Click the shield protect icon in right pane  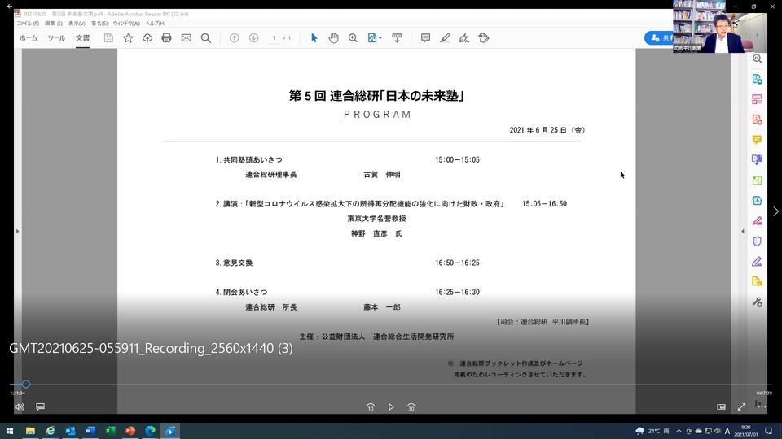pyautogui.click(x=757, y=241)
